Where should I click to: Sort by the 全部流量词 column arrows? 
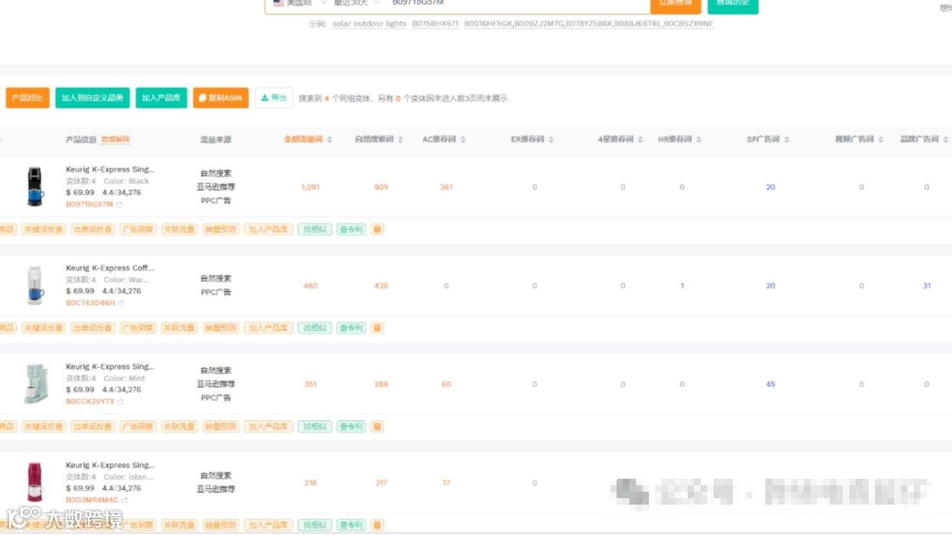pyautogui.click(x=330, y=140)
